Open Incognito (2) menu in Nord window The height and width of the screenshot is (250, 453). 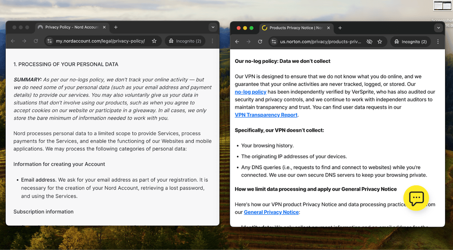click(185, 41)
